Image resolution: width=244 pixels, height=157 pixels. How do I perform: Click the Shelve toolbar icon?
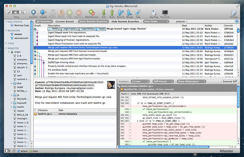coord(61,13)
